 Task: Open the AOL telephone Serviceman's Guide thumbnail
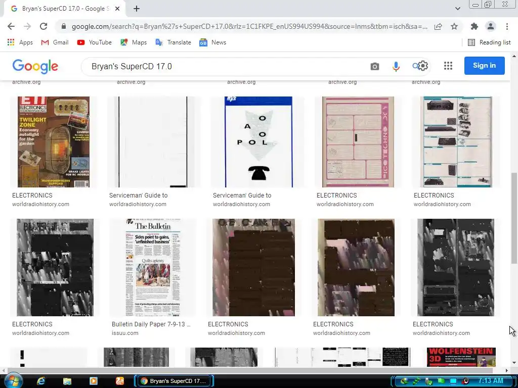(x=258, y=142)
